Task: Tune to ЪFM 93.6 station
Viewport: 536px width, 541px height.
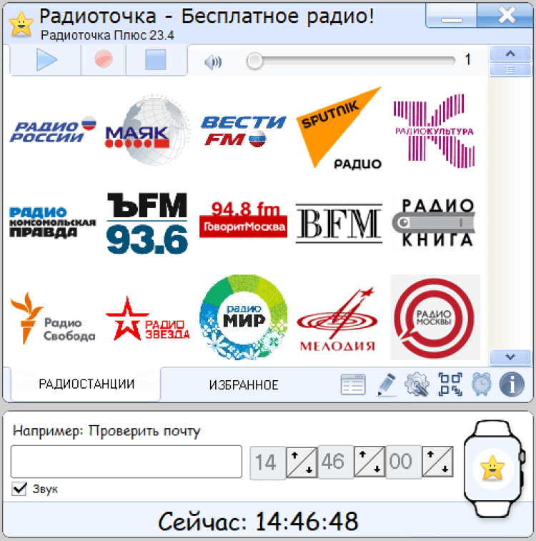Action: click(148, 223)
